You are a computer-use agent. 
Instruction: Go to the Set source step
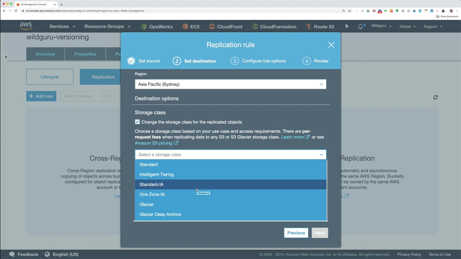[x=144, y=61]
